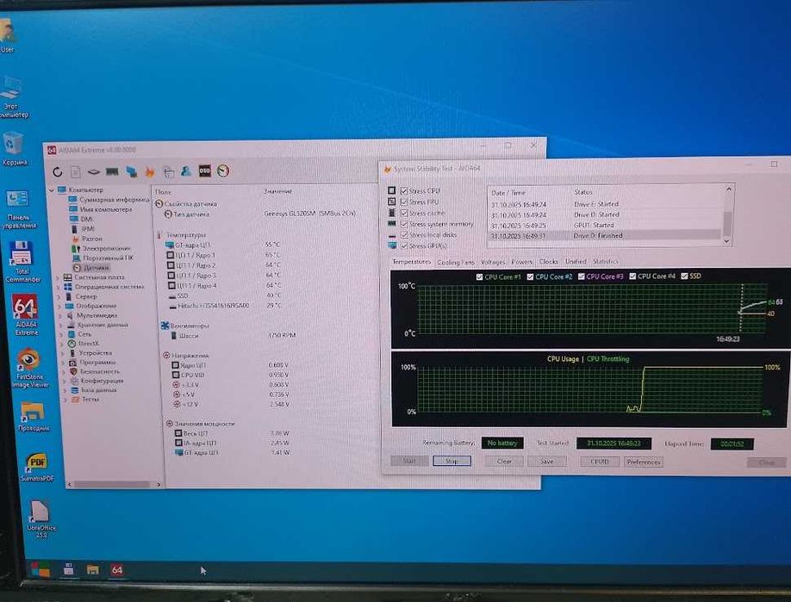791x602 pixels.
Task: Expand the Хранение данных tree node
Action: [x=61, y=326]
